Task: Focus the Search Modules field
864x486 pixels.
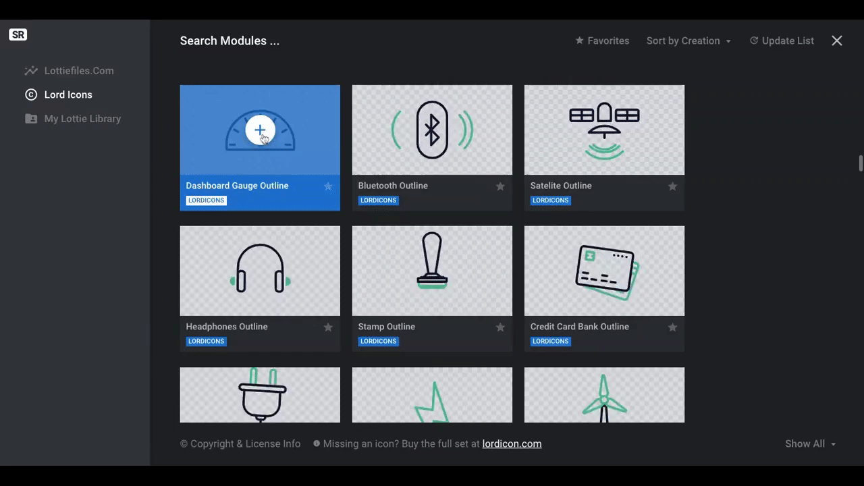Action: pyautogui.click(x=230, y=40)
